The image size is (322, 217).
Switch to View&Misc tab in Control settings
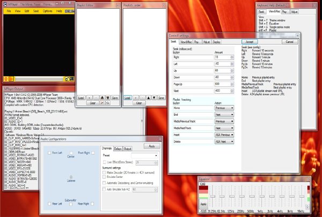186,42
